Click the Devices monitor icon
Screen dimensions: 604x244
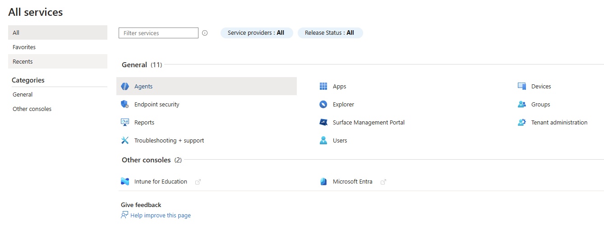pos(522,86)
